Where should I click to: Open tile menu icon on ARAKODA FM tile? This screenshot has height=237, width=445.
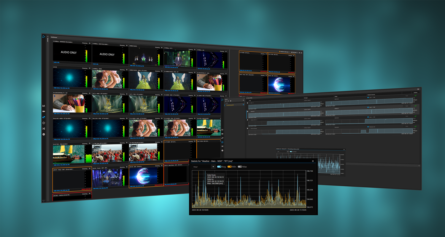(89, 43)
